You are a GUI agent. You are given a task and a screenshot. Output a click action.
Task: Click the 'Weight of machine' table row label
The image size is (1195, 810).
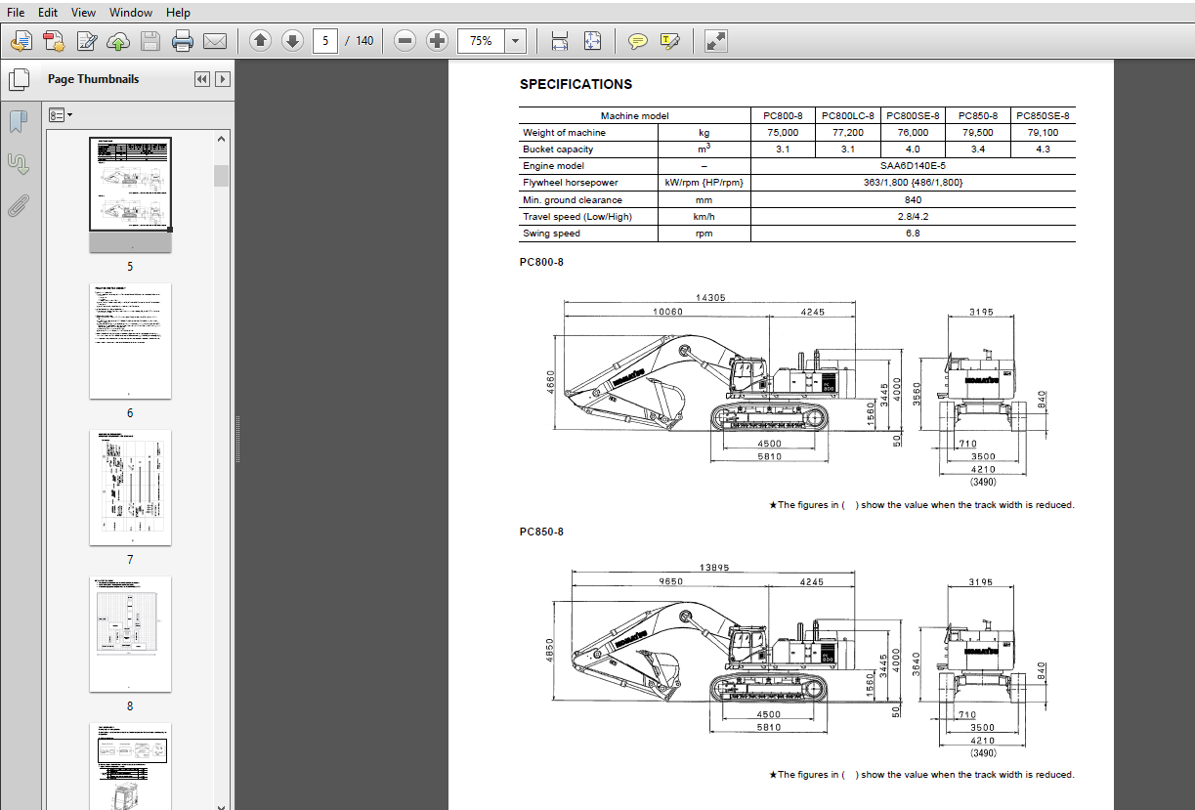564,132
